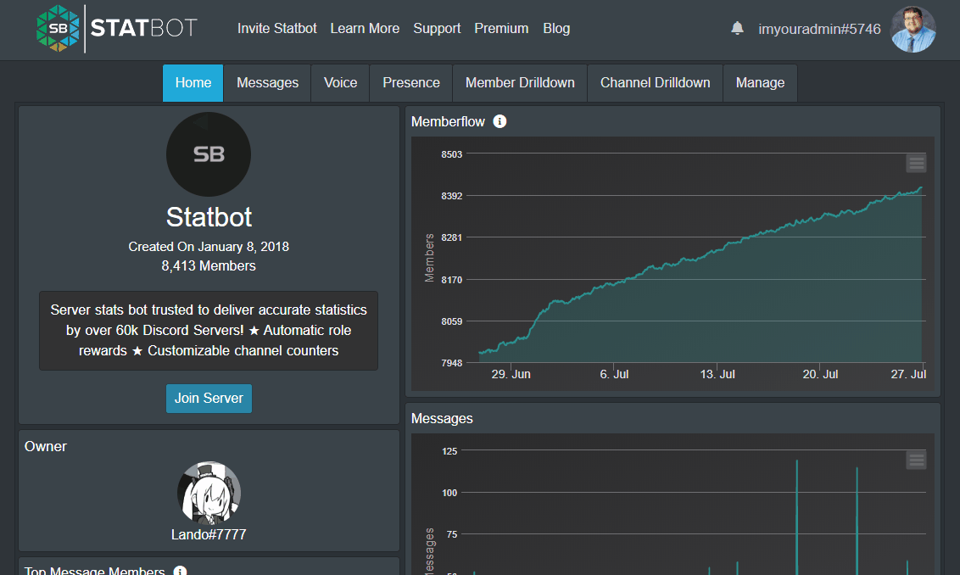Click the Created On January 8, 2018 text
The image size is (960, 575).
point(209,247)
